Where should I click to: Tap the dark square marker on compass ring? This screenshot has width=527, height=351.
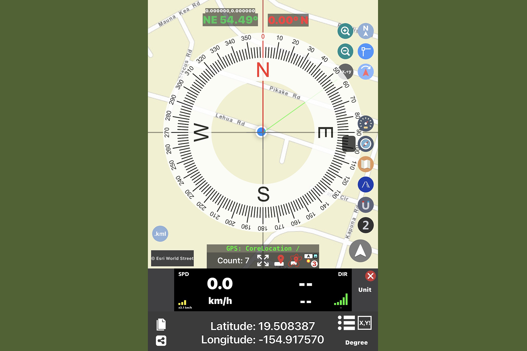click(x=349, y=144)
